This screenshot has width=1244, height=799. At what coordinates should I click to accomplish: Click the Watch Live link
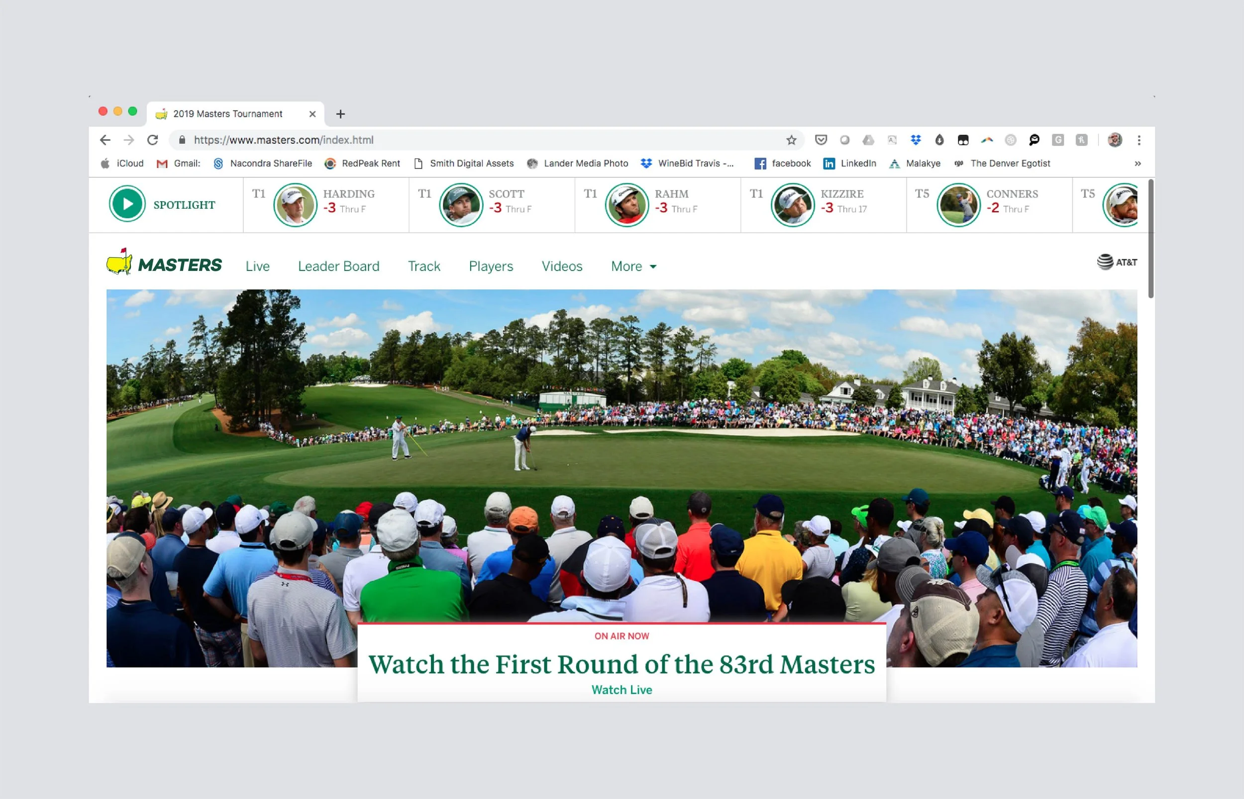click(622, 690)
